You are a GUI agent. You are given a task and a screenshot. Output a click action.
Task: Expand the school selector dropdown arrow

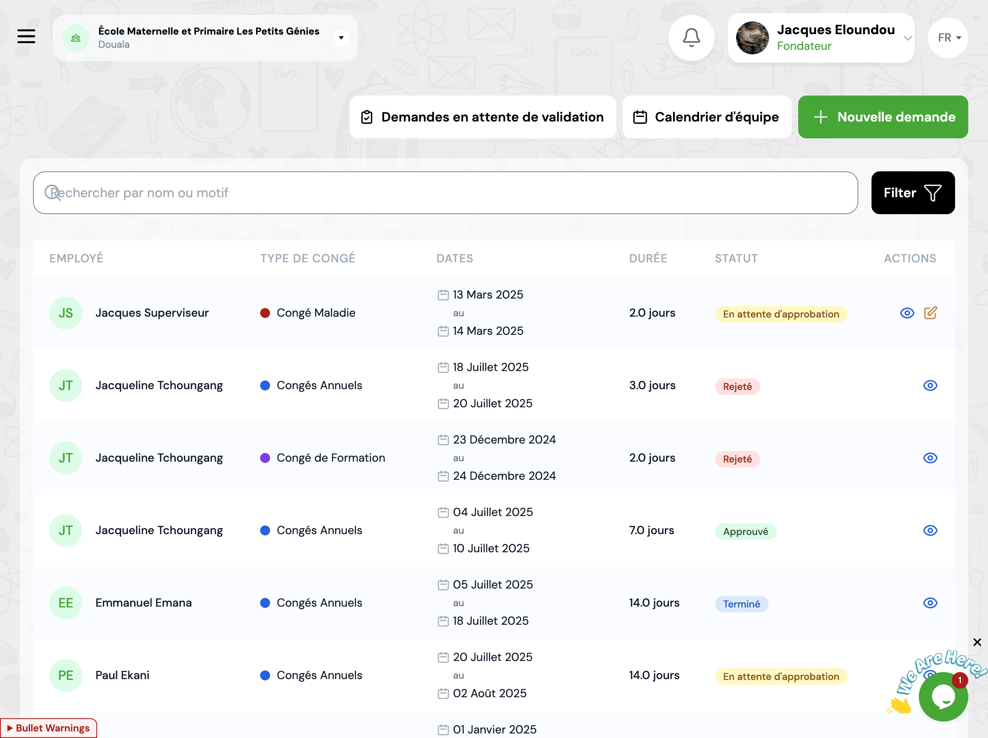341,38
